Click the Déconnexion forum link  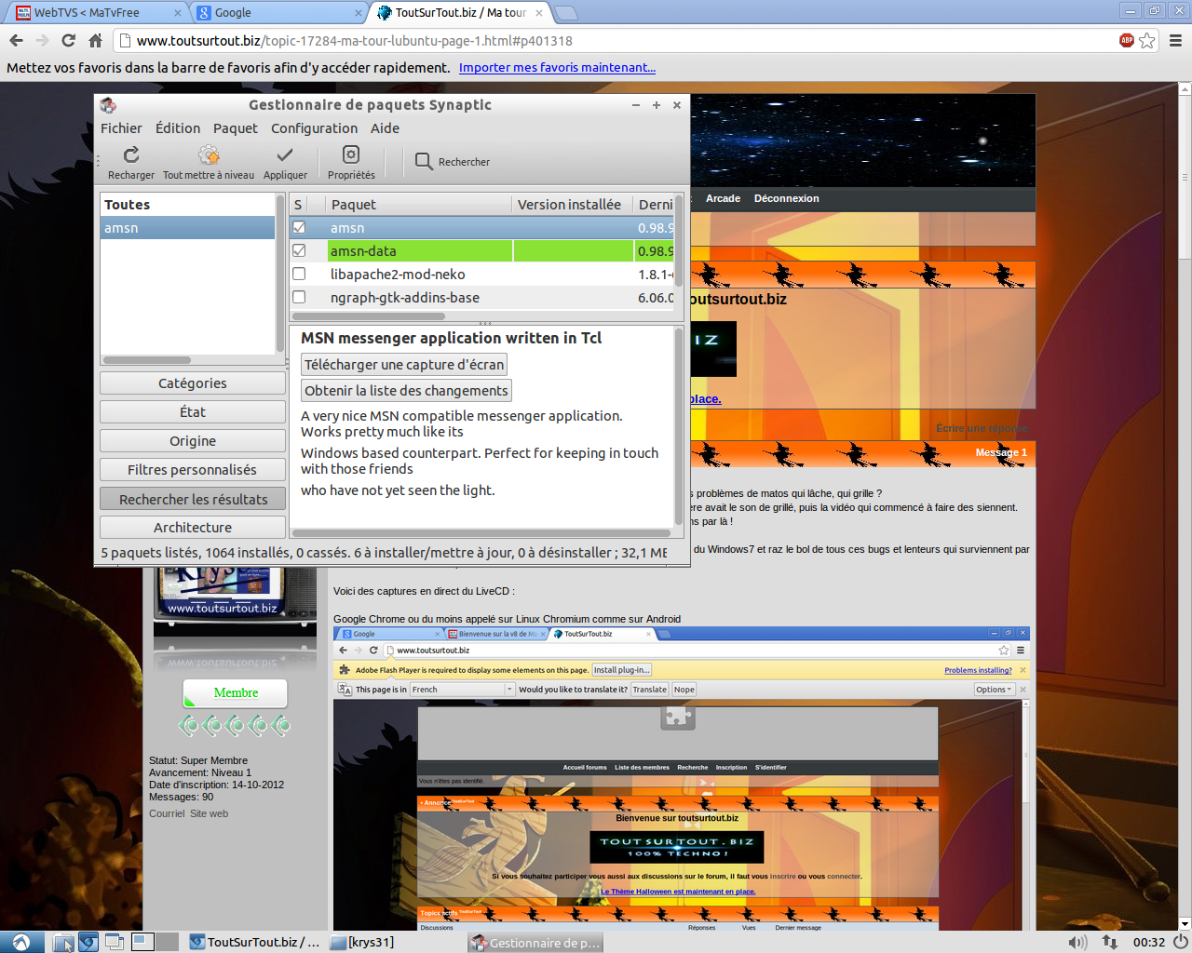coord(786,198)
